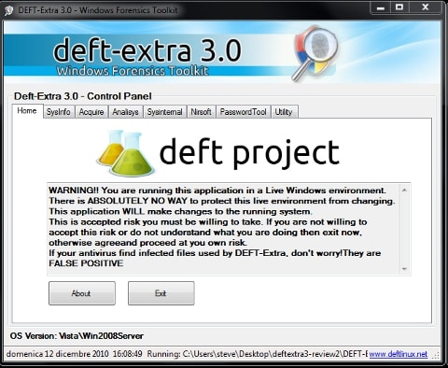Click the 'Deft-Extra 3.0 - Control Panel' heading
The height and width of the screenshot is (368, 448).
(83, 96)
